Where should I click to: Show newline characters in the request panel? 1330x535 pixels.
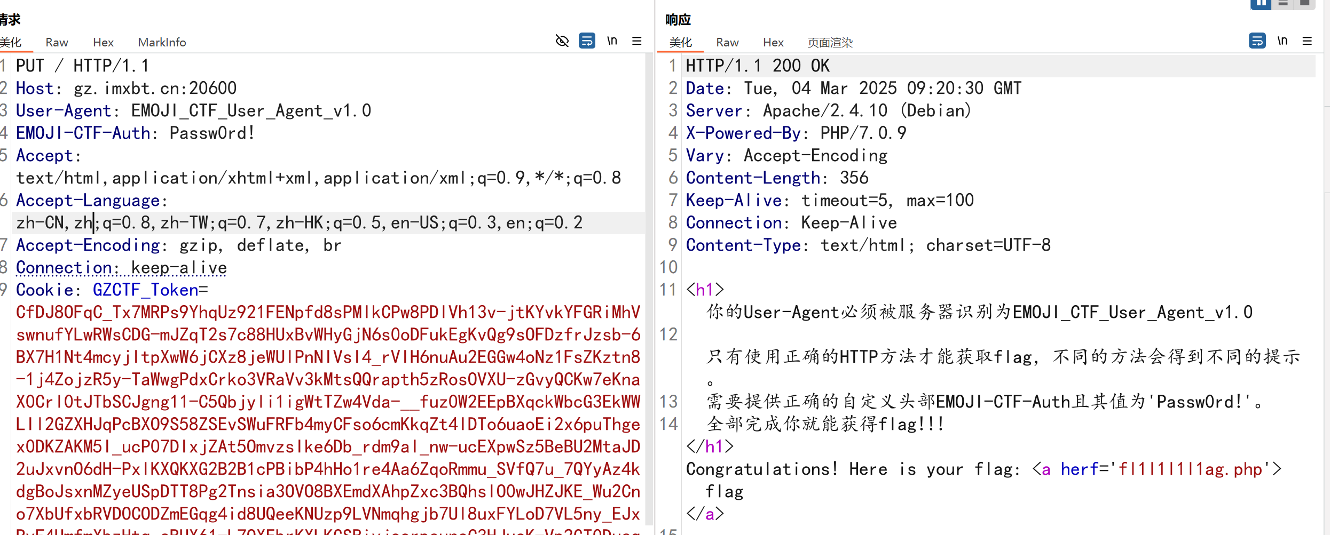pyautogui.click(x=612, y=41)
